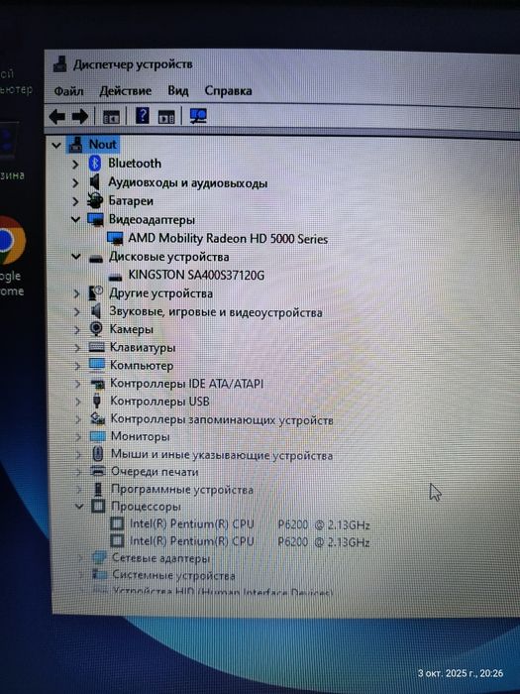Click the camera icon beside Камеры
The height and width of the screenshot is (694, 520).
[96, 329]
